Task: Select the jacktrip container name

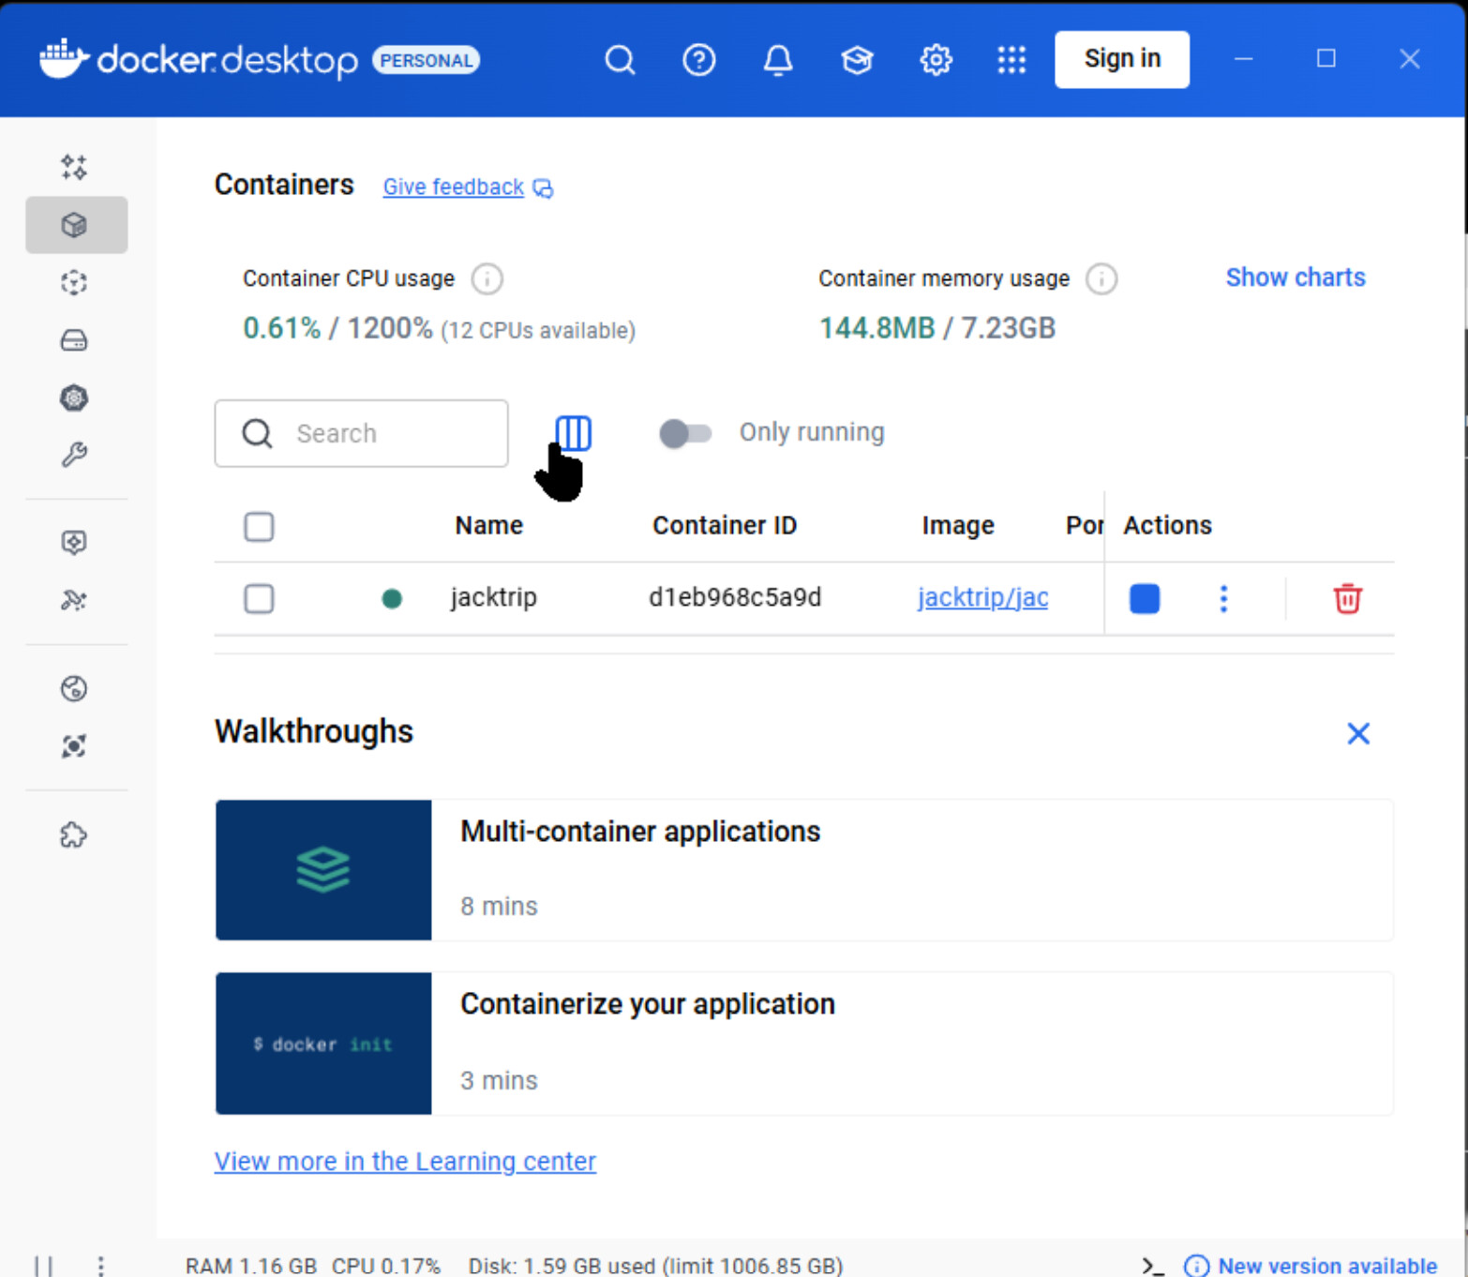Action: pyautogui.click(x=494, y=597)
